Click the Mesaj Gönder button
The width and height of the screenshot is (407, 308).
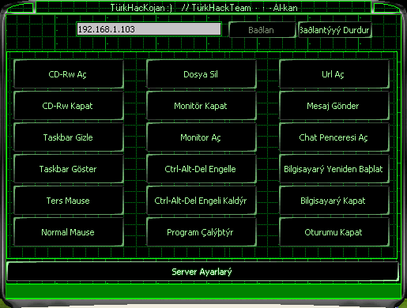[334, 106]
